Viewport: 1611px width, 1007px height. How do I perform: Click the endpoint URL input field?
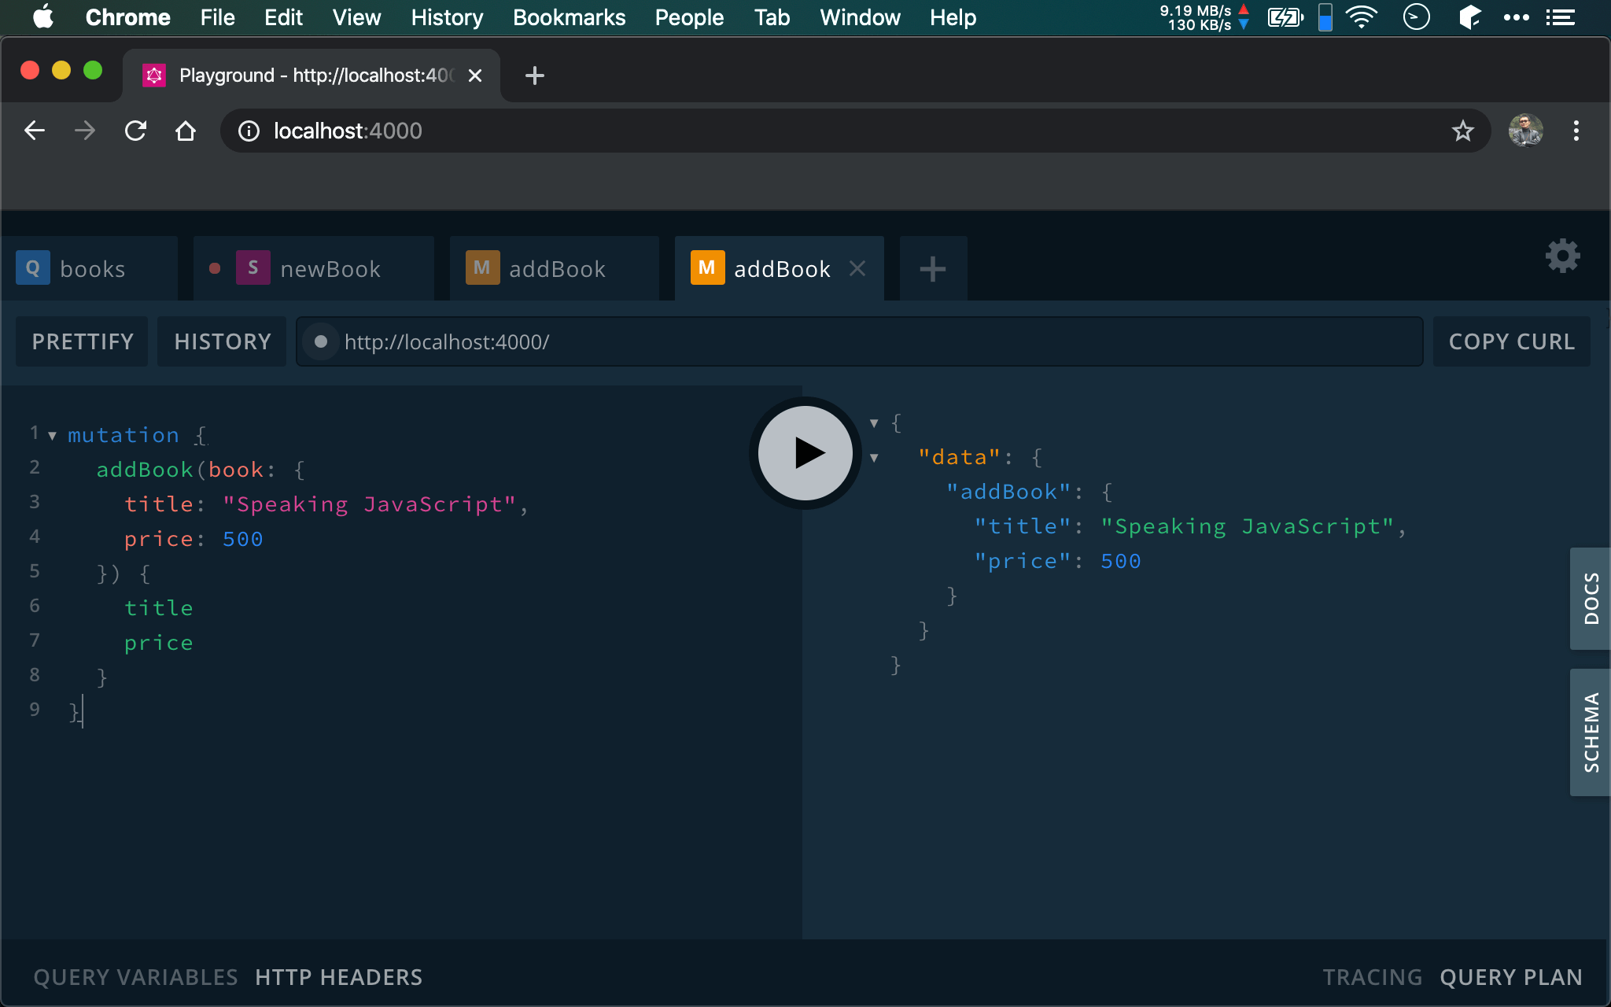click(x=860, y=341)
